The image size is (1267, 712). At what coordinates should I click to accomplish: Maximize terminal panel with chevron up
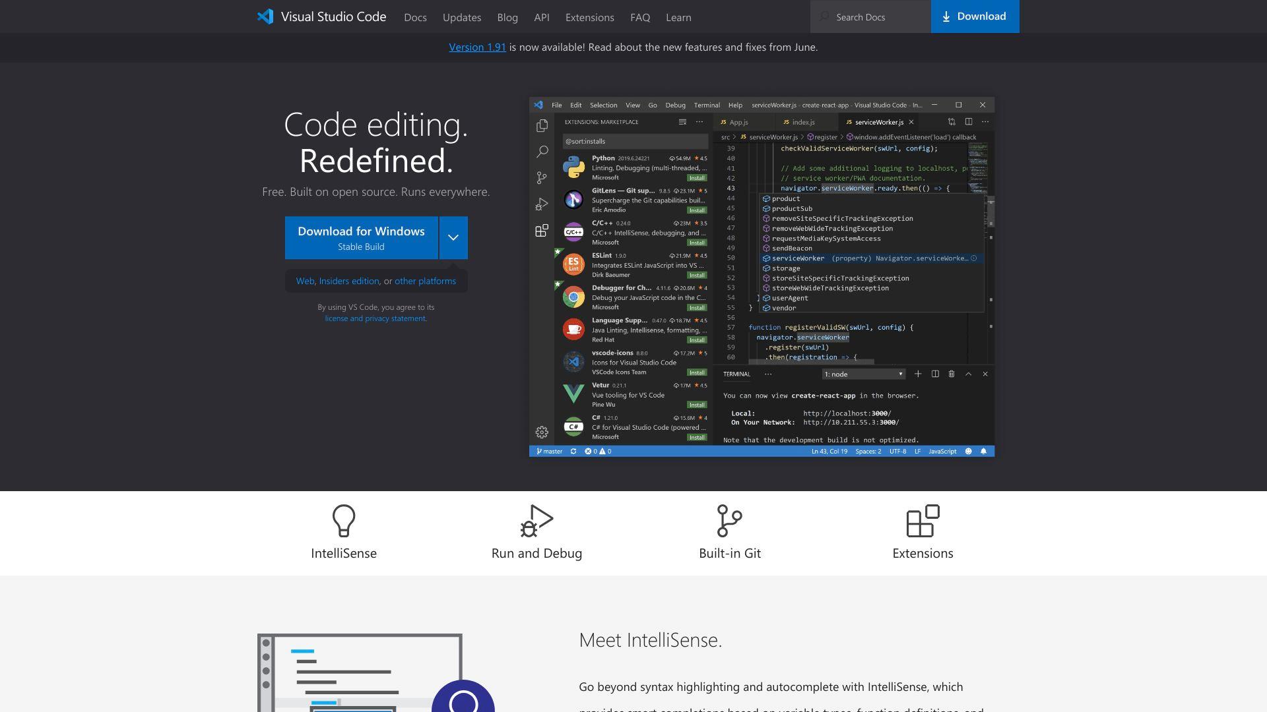(968, 374)
